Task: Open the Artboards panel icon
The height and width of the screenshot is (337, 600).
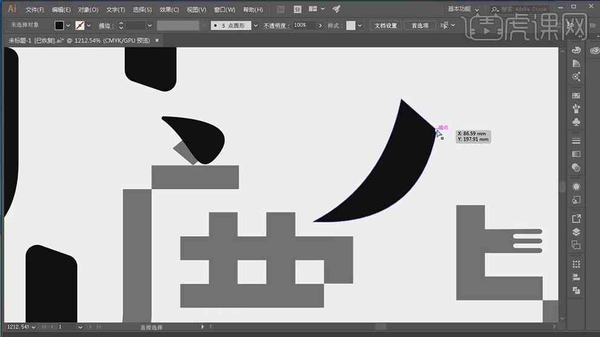Action: pyautogui.click(x=576, y=245)
